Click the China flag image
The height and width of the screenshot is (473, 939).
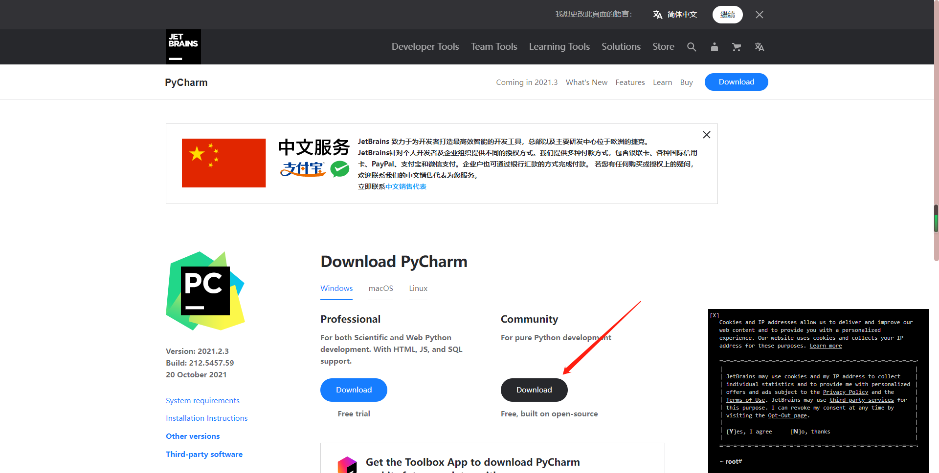pos(224,163)
